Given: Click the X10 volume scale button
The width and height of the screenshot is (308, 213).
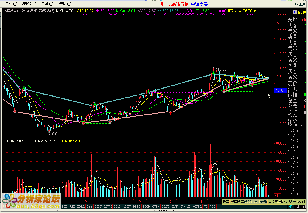Looking at the screenshot, I should click(277, 195).
